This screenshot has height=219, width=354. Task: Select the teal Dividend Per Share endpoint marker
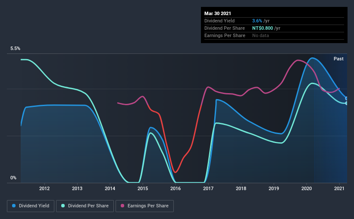(347, 103)
